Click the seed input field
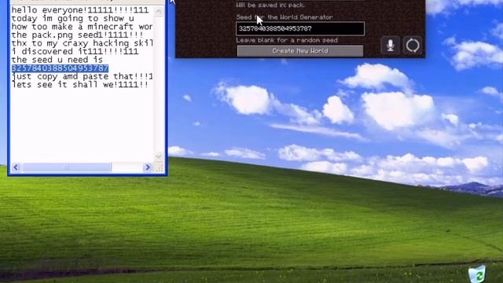 tap(300, 28)
